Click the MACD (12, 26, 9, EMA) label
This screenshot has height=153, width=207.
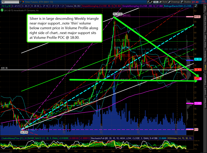(x=47, y=138)
